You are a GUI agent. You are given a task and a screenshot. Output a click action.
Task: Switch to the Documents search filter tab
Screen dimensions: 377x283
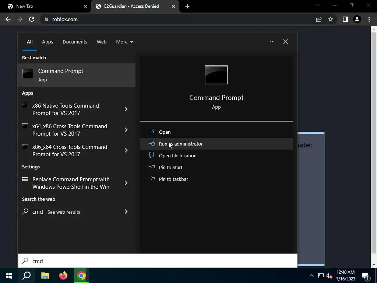coord(75,42)
